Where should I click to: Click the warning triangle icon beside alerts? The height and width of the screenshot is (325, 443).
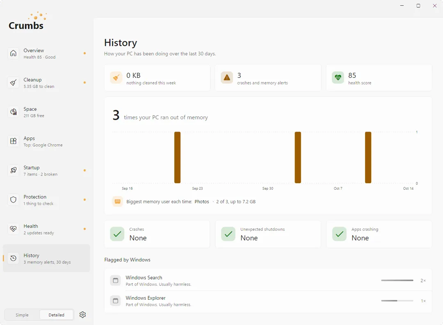(227, 77)
